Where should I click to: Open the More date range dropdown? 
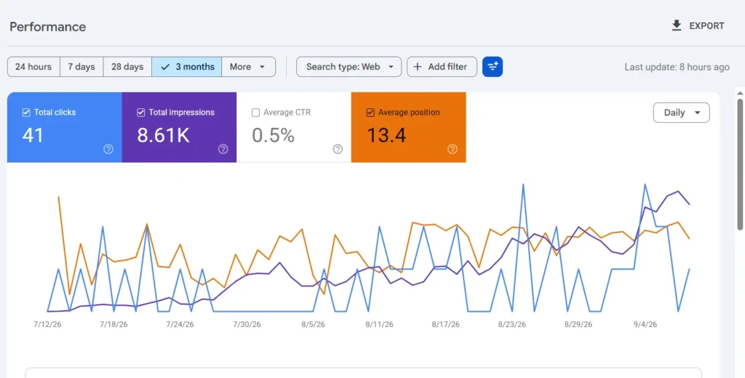(x=249, y=67)
